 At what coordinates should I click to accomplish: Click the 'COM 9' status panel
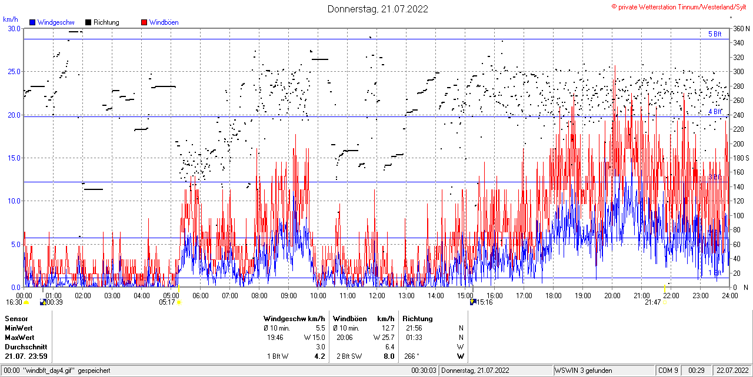(x=668, y=371)
